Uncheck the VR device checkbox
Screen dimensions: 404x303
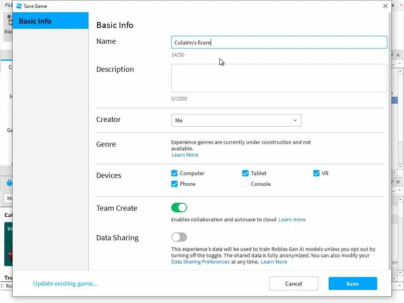coord(316,173)
